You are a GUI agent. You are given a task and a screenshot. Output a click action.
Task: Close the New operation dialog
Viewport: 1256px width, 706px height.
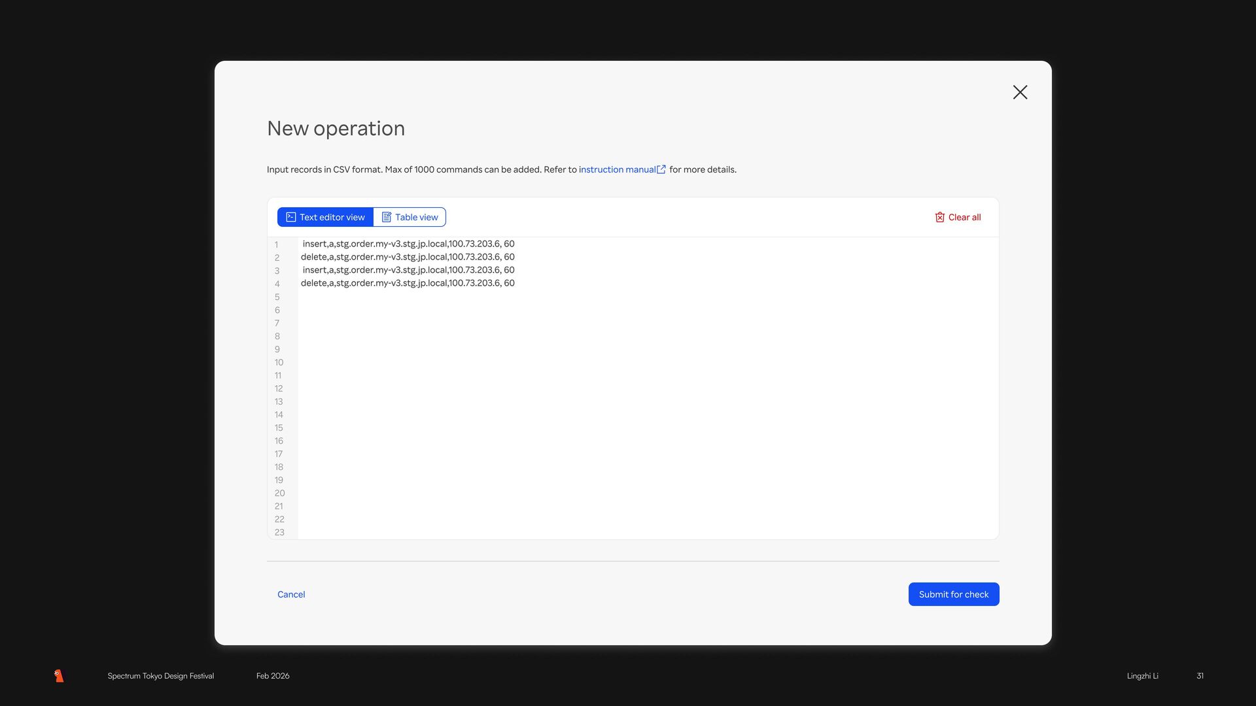click(1020, 92)
